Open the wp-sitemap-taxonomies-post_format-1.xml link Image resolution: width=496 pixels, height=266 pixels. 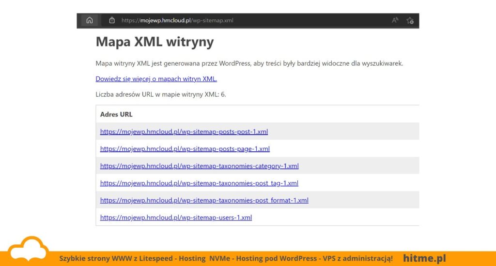204,200
